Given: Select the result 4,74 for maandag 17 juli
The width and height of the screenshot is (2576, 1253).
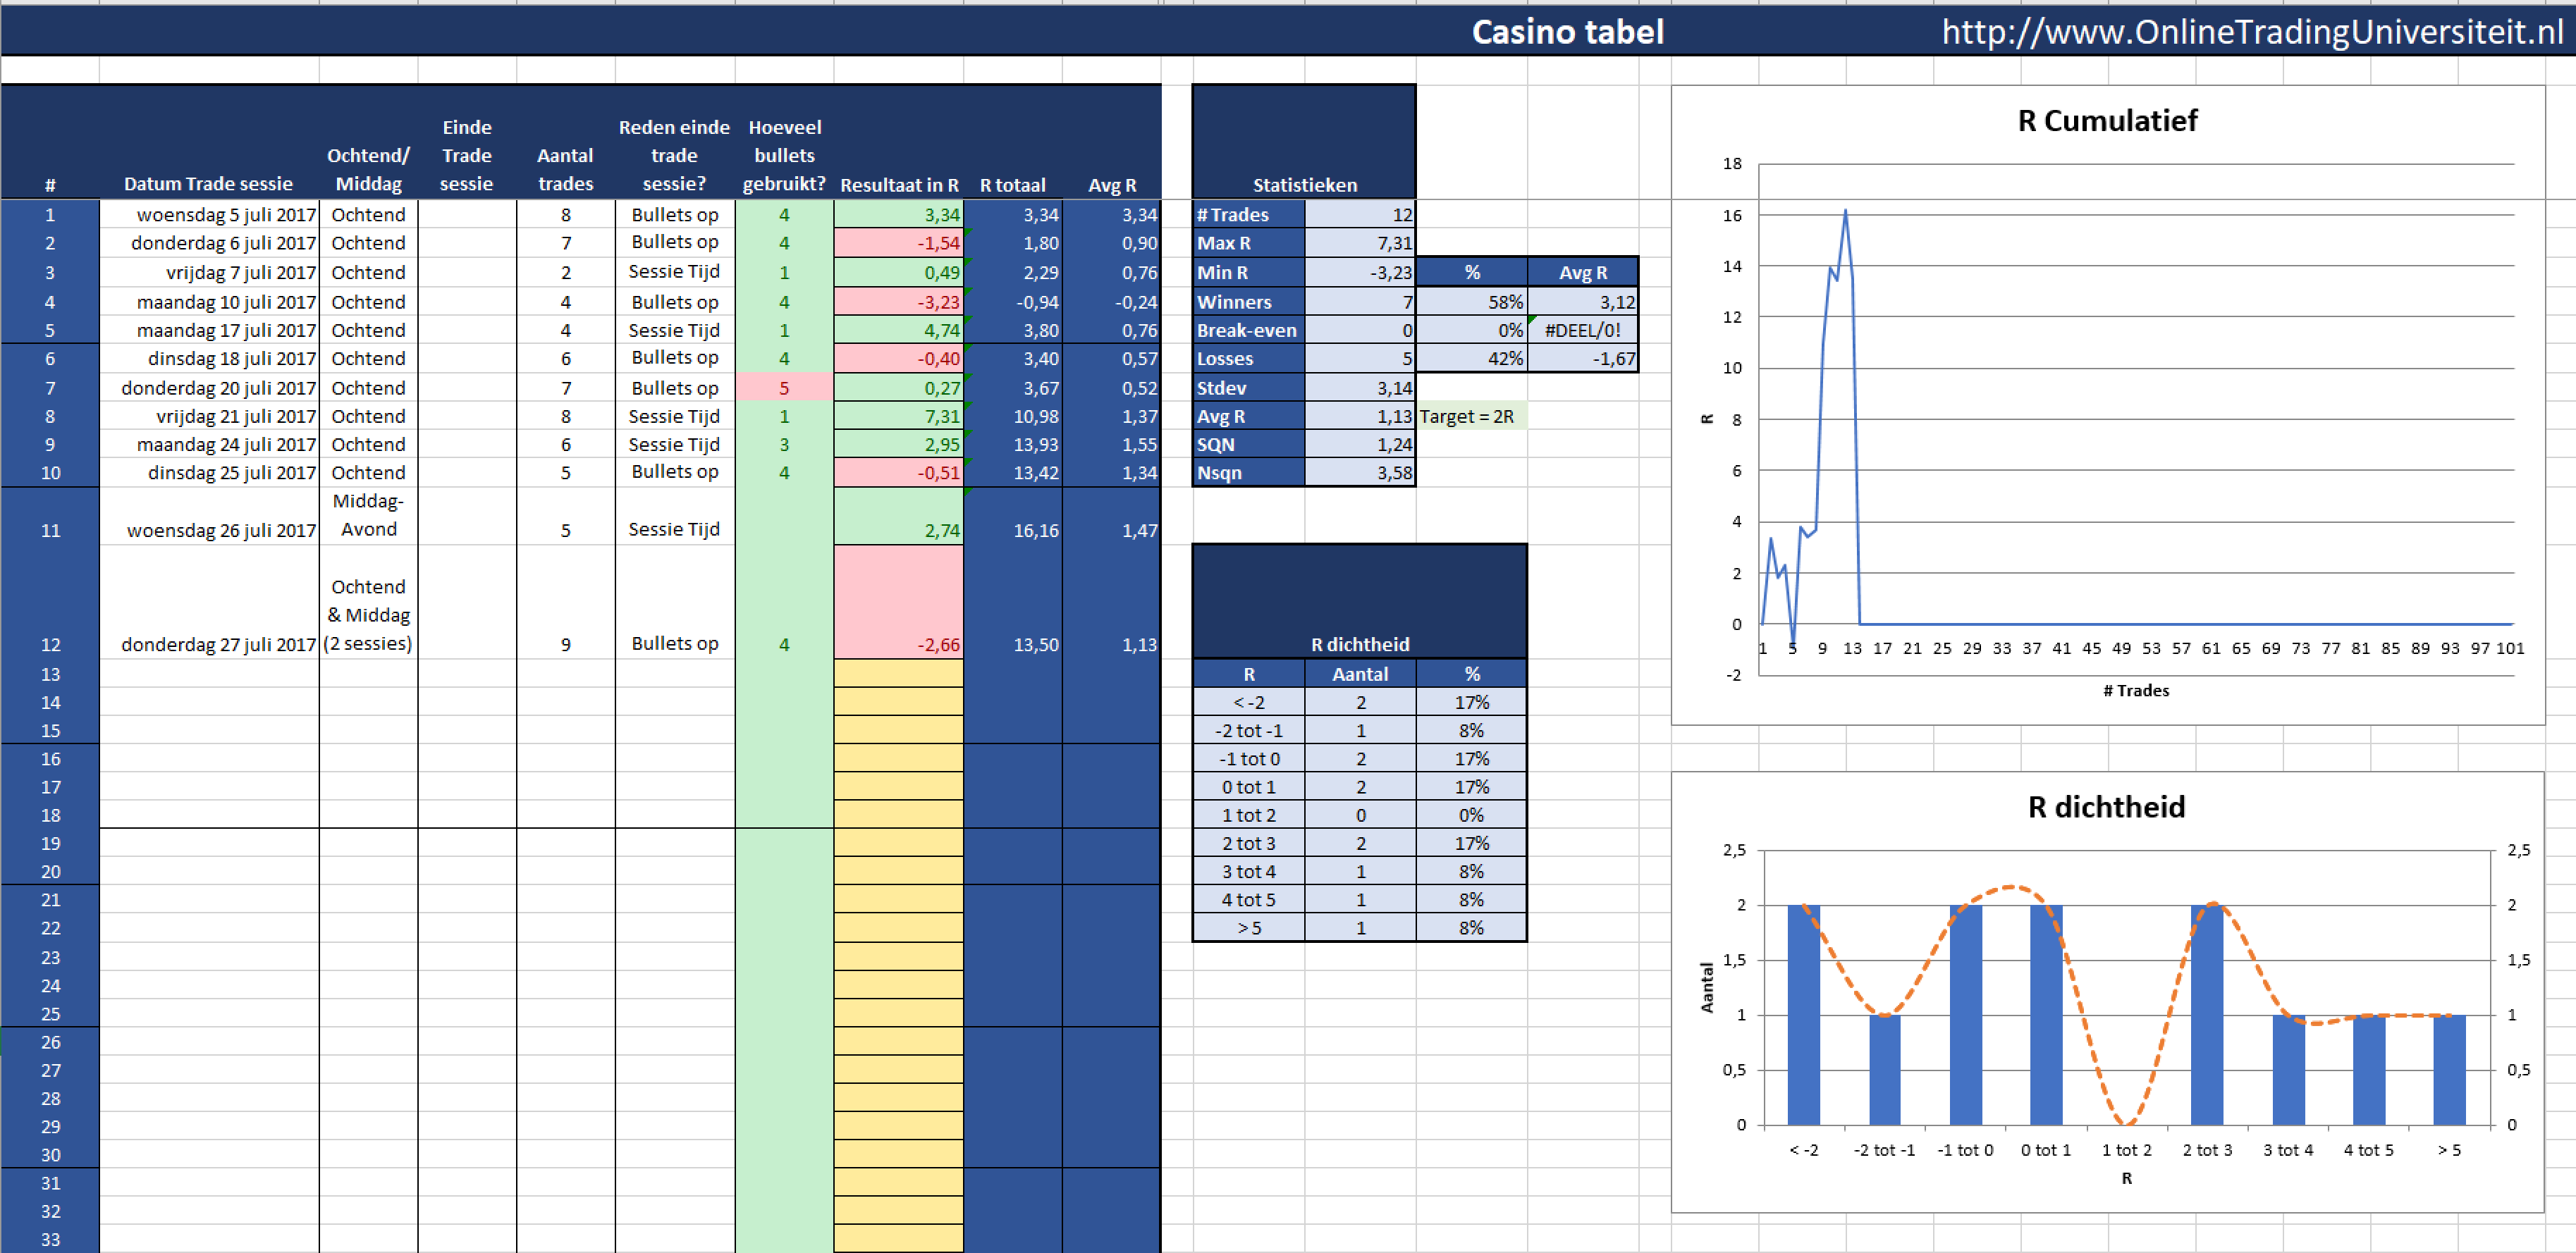Looking at the screenshot, I should point(898,330).
